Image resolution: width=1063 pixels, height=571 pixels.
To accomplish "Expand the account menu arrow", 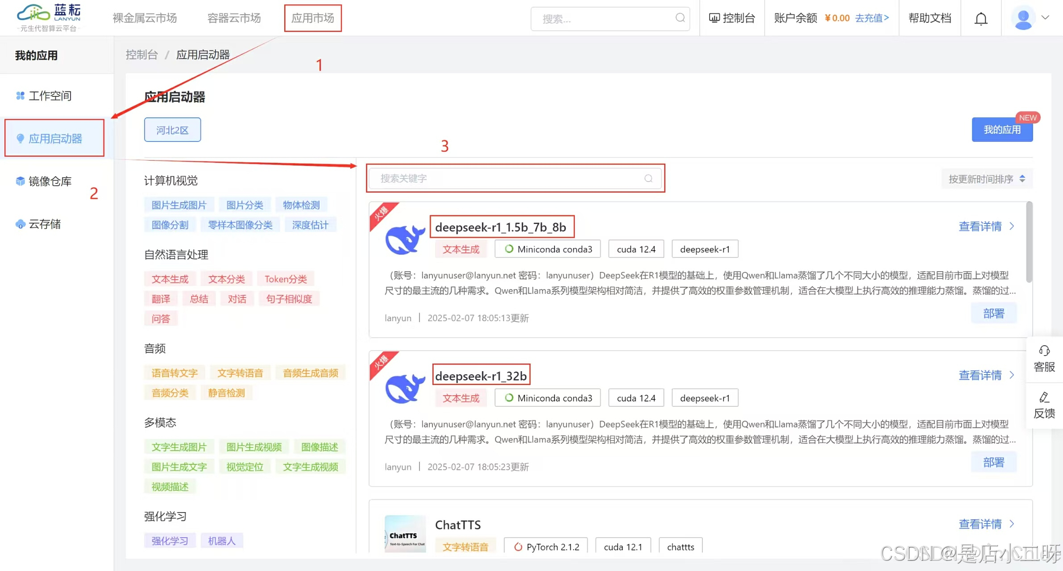I will click(1045, 18).
